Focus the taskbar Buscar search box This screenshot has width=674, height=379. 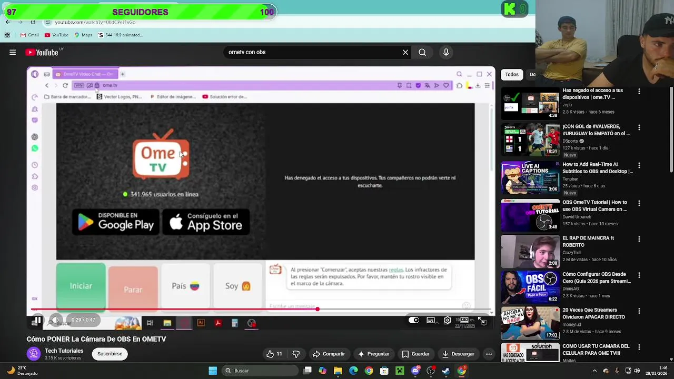260,371
